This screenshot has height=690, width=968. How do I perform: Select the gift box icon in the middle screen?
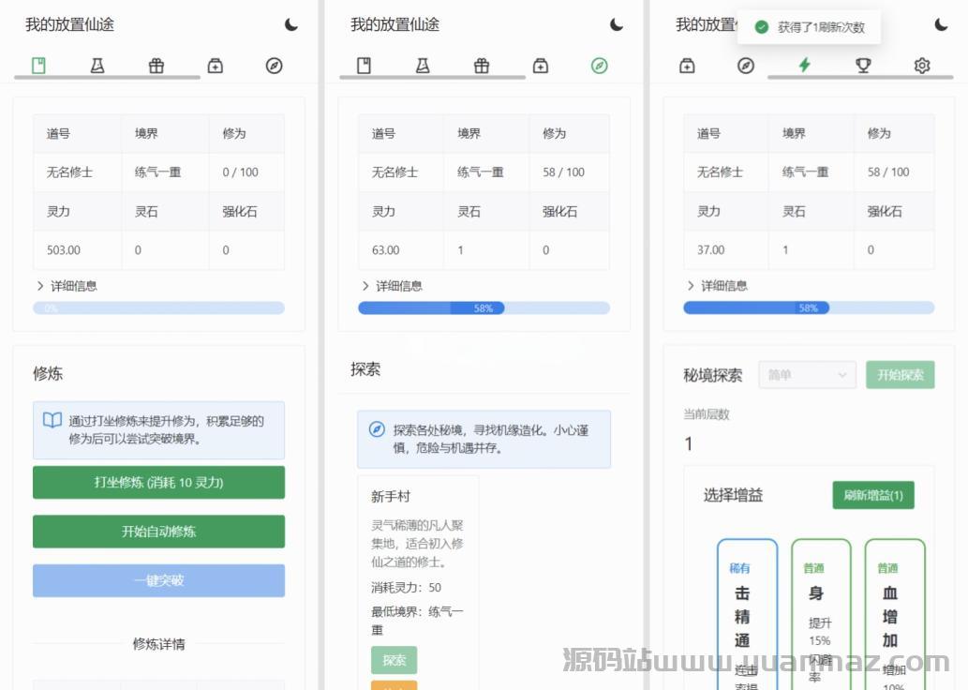point(482,66)
